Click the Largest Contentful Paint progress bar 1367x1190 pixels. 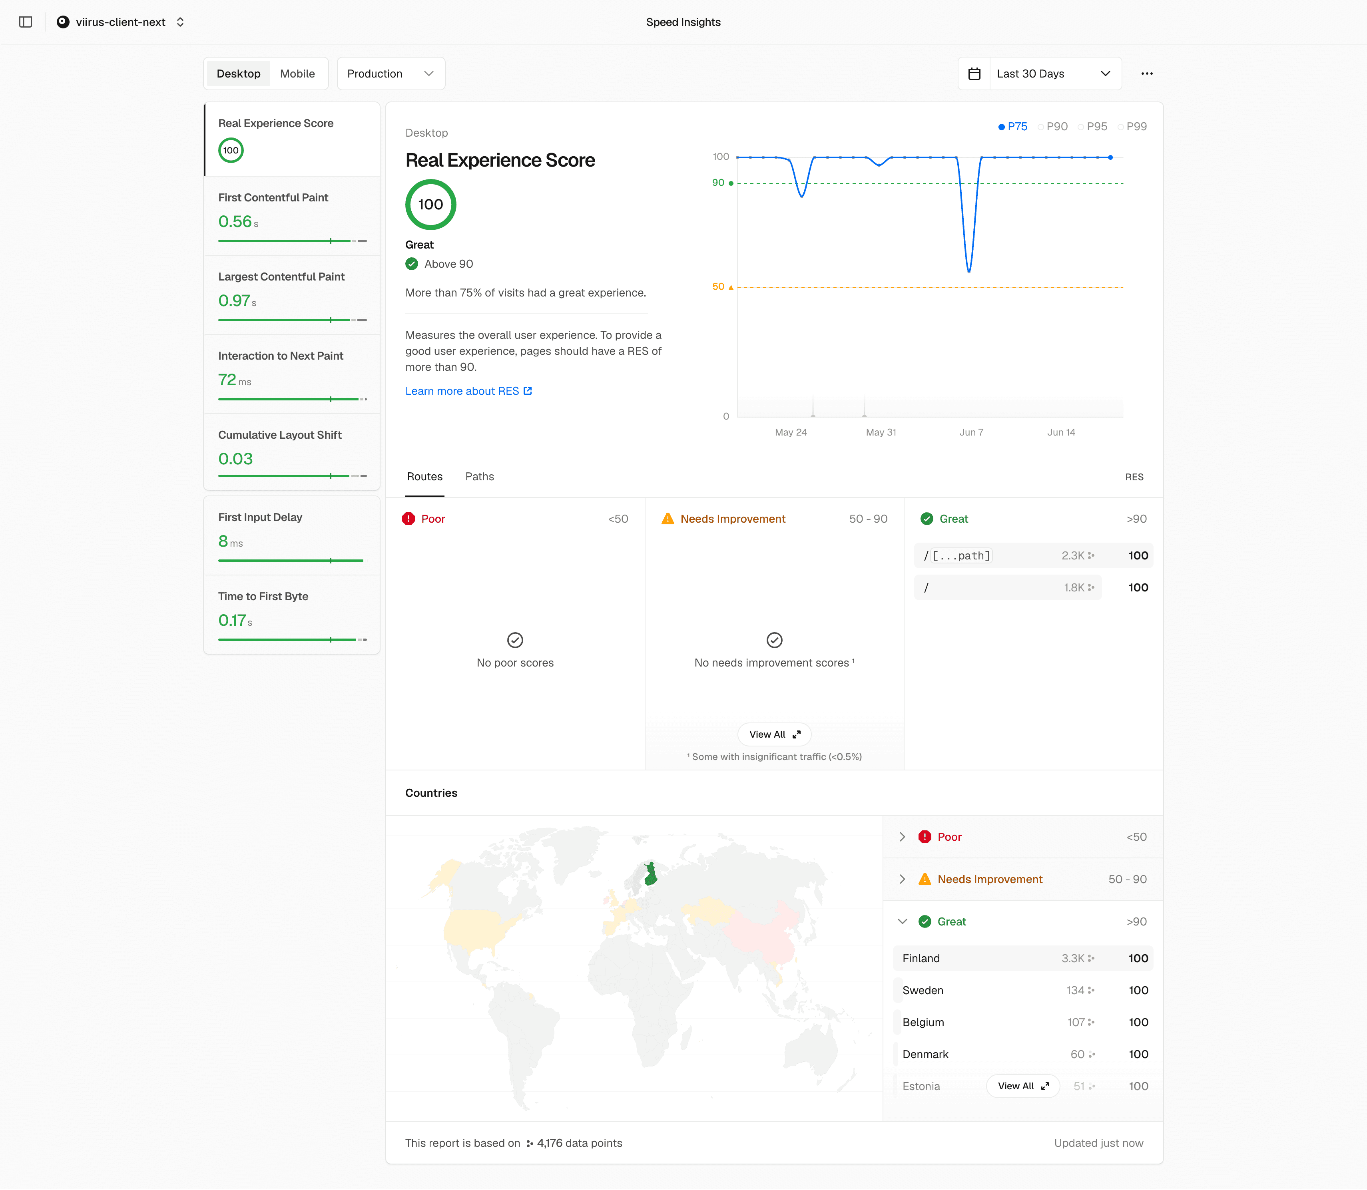(x=292, y=320)
